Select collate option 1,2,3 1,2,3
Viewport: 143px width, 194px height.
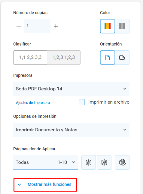[64, 58]
